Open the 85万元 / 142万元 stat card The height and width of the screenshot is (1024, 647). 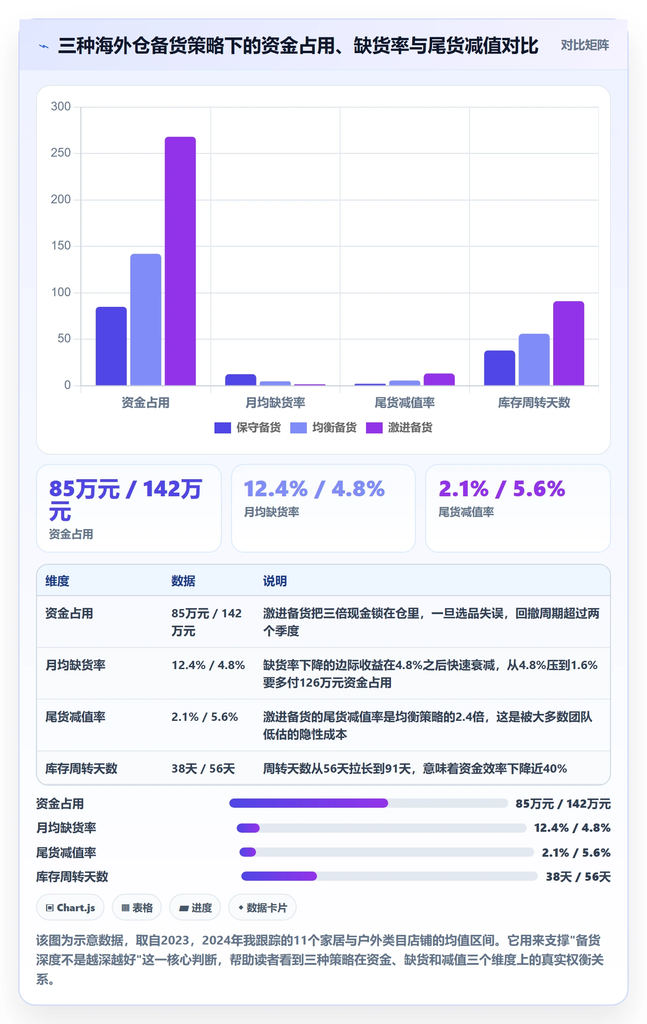coord(129,508)
